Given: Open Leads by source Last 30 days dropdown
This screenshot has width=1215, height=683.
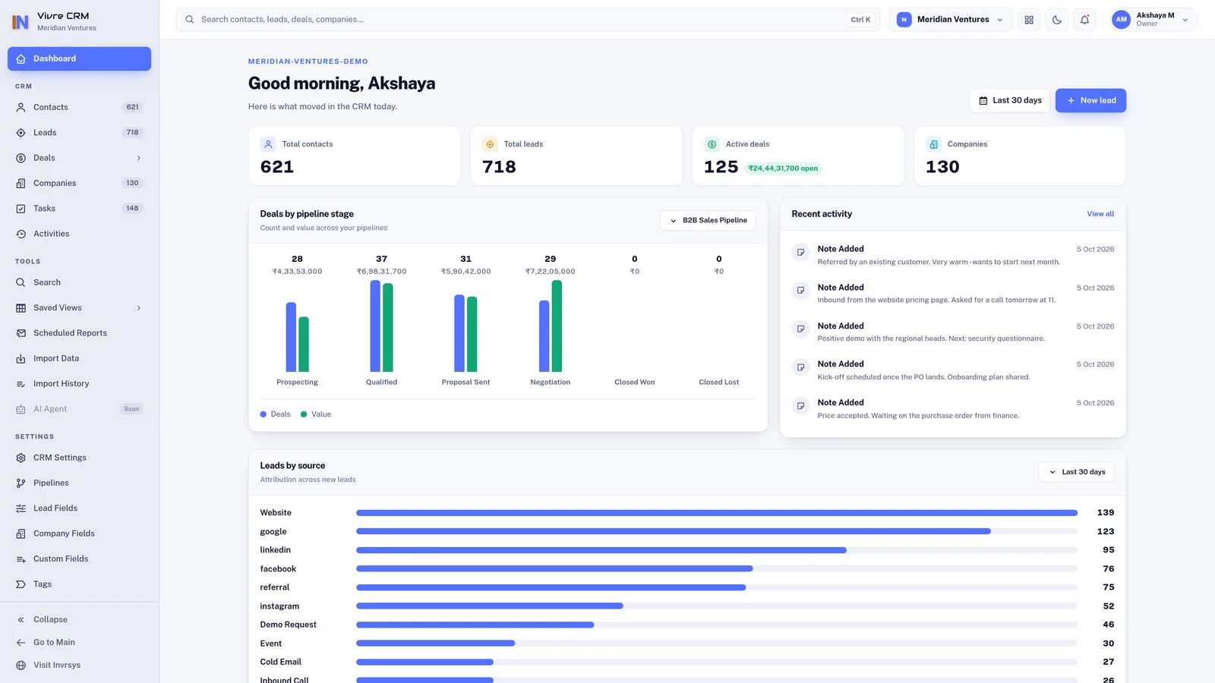Looking at the screenshot, I should [1076, 472].
